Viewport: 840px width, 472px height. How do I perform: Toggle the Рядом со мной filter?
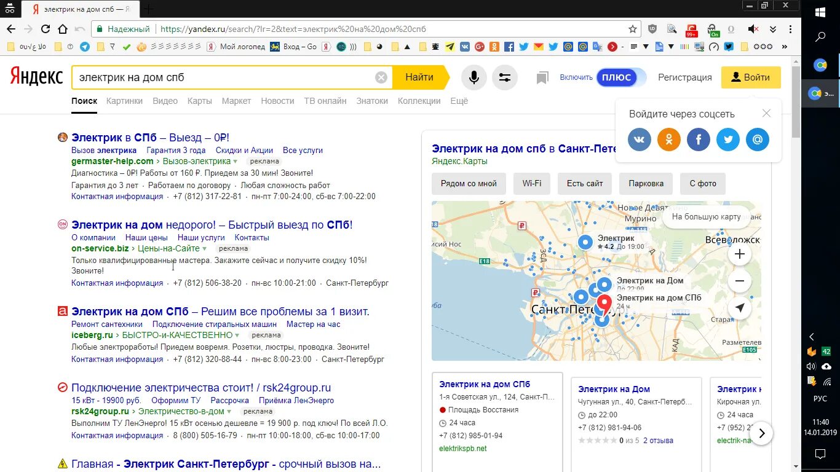pyautogui.click(x=469, y=183)
